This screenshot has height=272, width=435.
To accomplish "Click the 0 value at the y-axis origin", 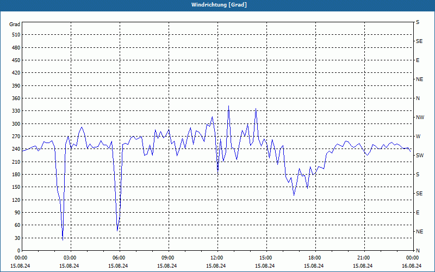I will coord(19,251).
